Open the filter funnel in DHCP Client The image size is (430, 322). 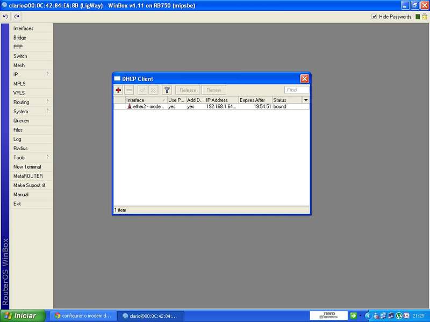click(167, 90)
